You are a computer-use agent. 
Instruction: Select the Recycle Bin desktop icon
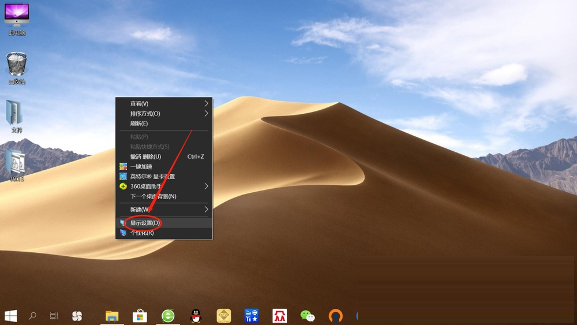click(x=17, y=68)
